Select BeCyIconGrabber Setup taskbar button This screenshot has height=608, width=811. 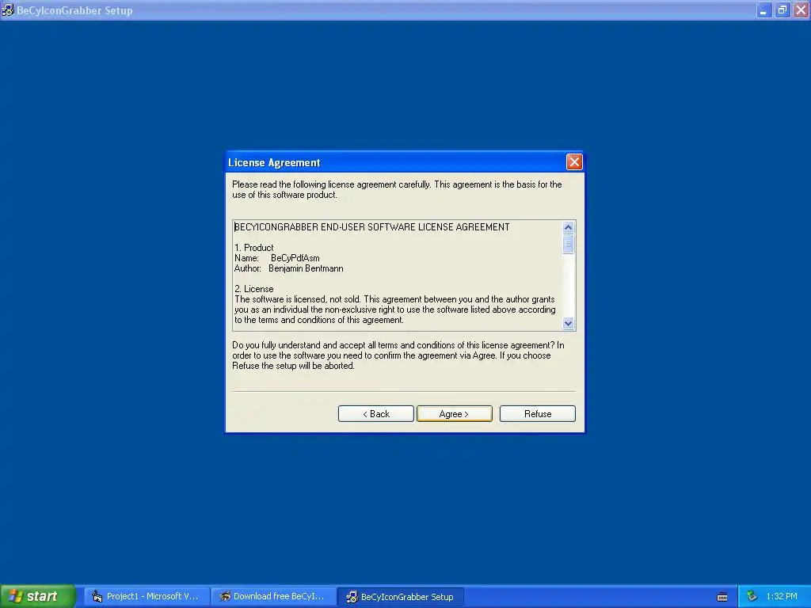pos(401,596)
